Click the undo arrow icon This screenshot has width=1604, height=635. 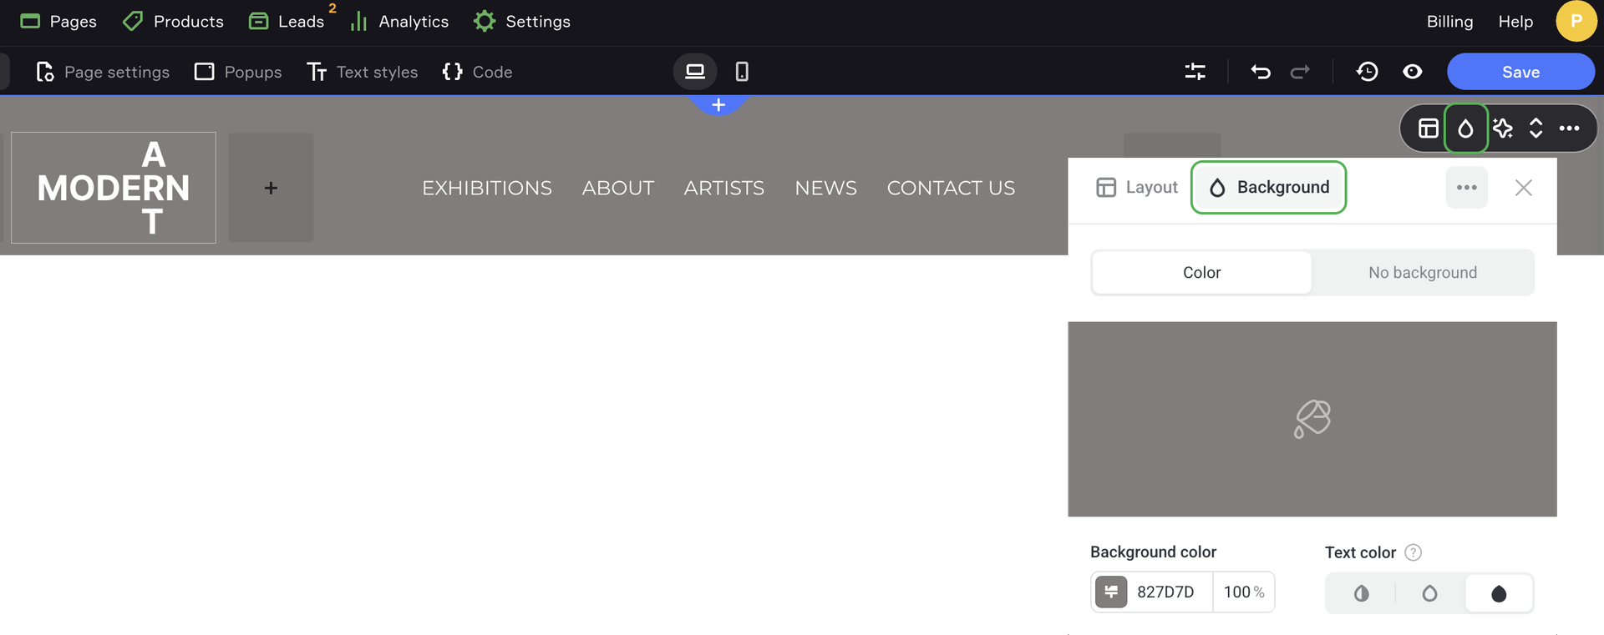coord(1261,72)
